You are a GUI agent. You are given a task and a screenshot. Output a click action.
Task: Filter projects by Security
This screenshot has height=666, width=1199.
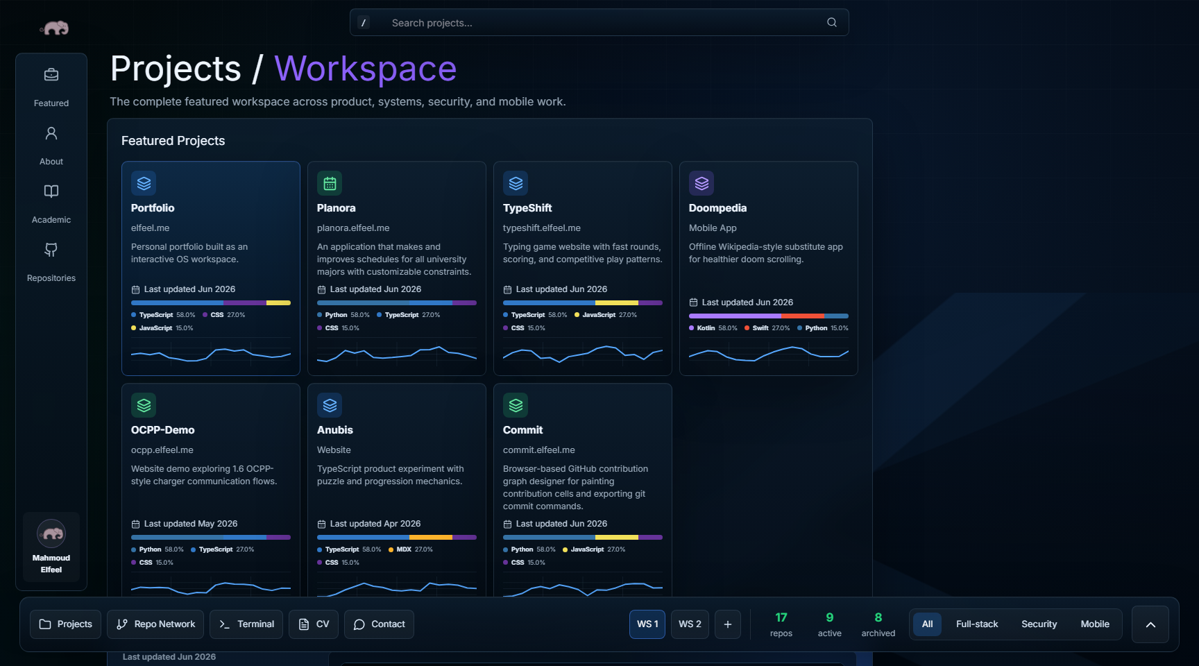(1039, 624)
